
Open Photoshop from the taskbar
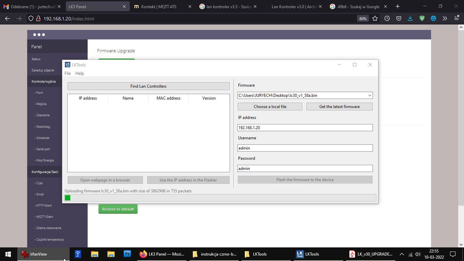coord(127,254)
